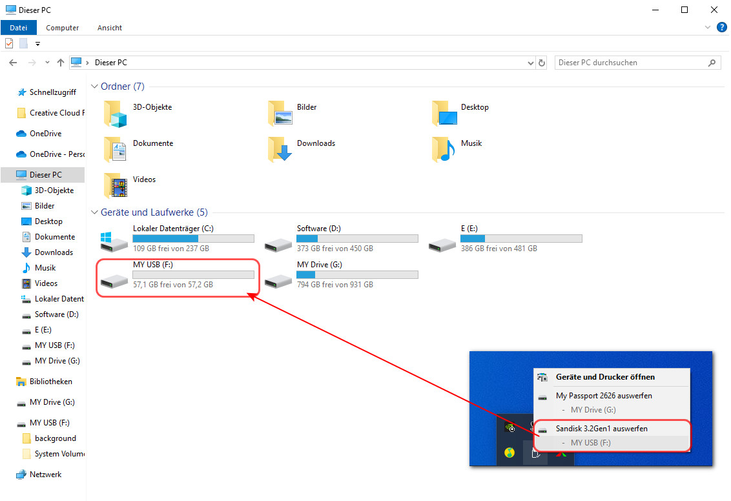Screen dimensions: 731x501
Task: Click the NVIDIA tray icon
Action: coord(510,427)
